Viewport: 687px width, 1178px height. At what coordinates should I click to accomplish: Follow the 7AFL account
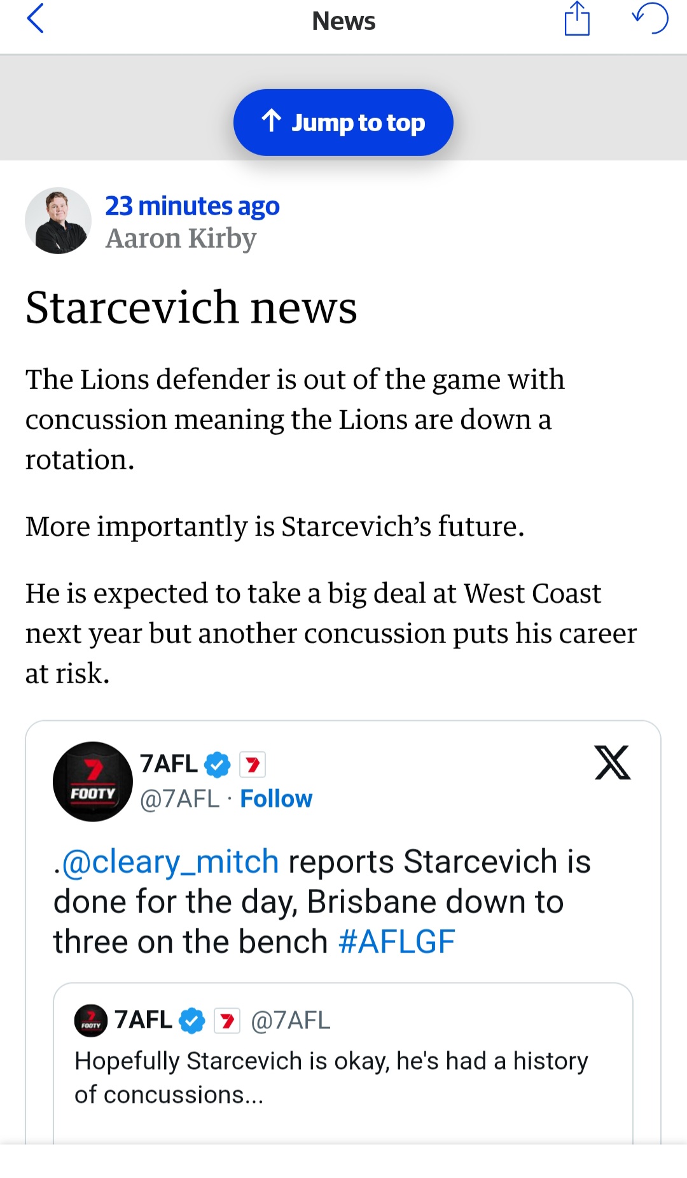point(276,798)
